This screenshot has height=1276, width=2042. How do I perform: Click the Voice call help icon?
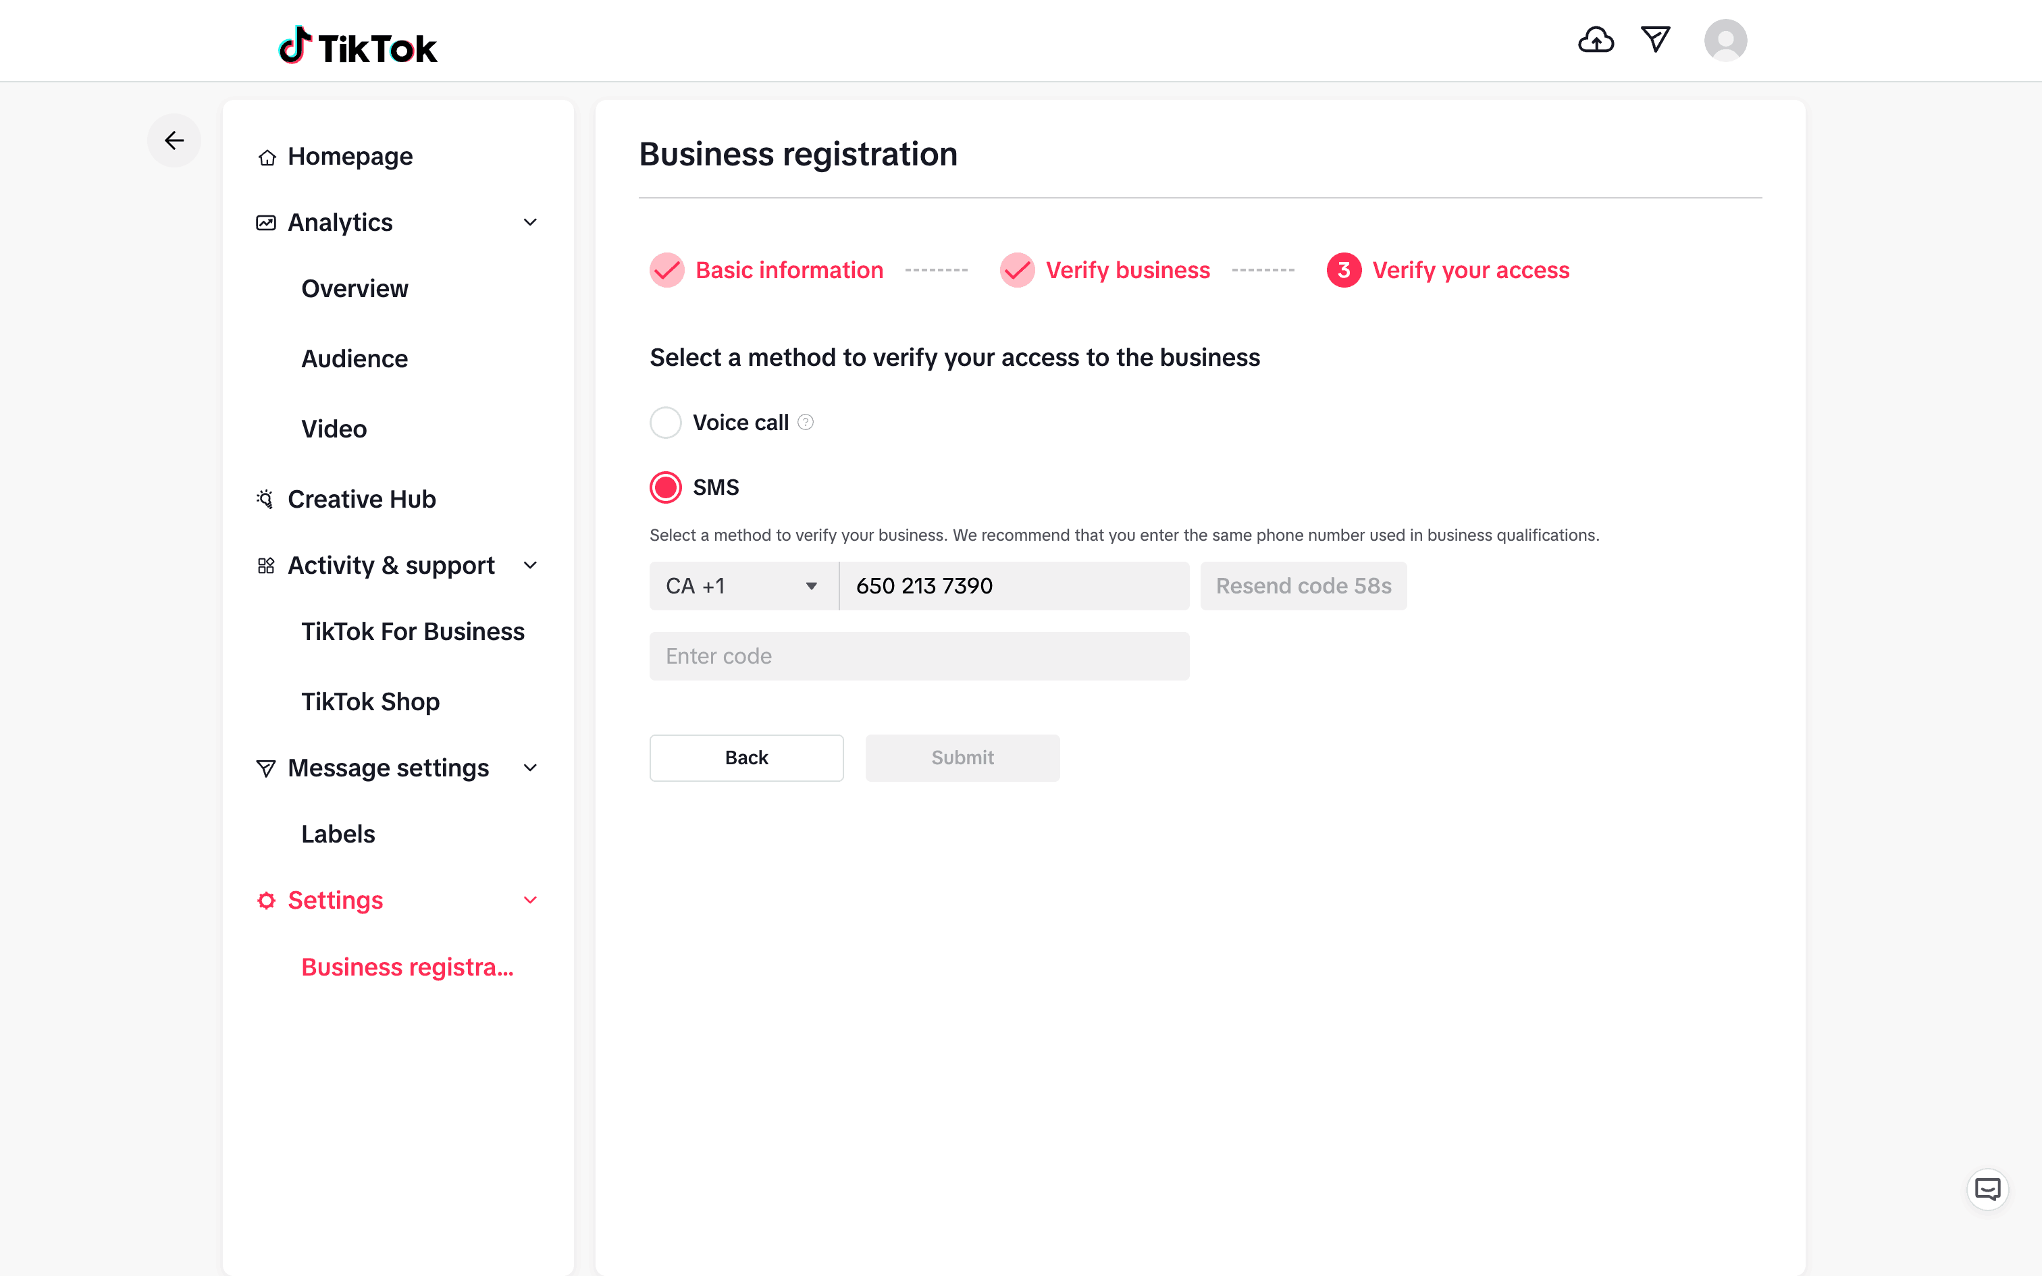click(x=806, y=422)
